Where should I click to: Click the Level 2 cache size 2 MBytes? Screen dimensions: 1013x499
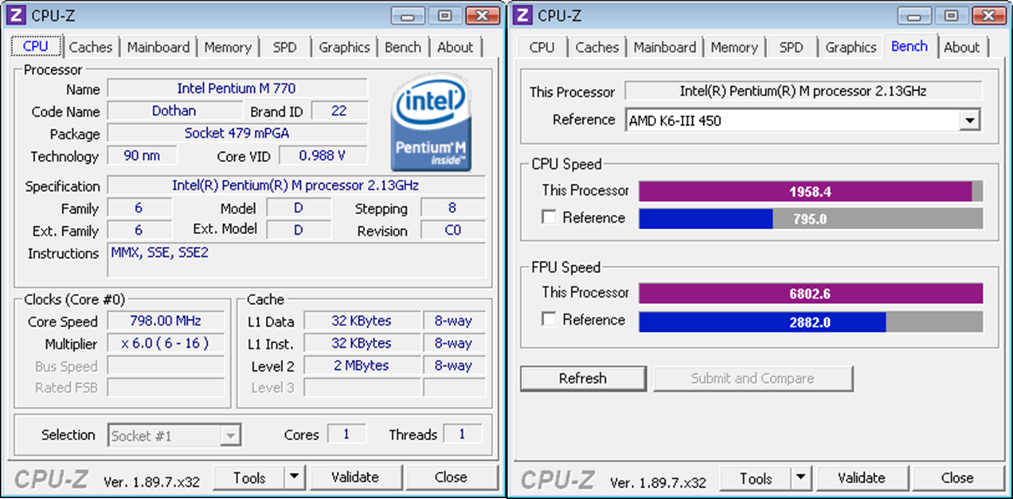(362, 366)
